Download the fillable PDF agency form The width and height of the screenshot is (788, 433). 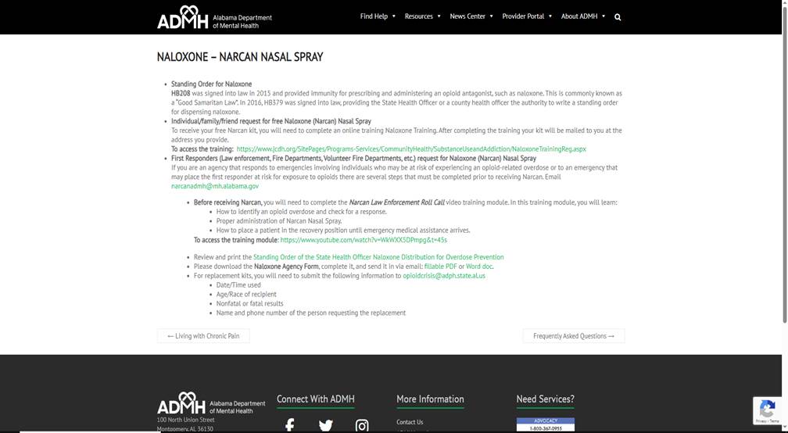441,267
